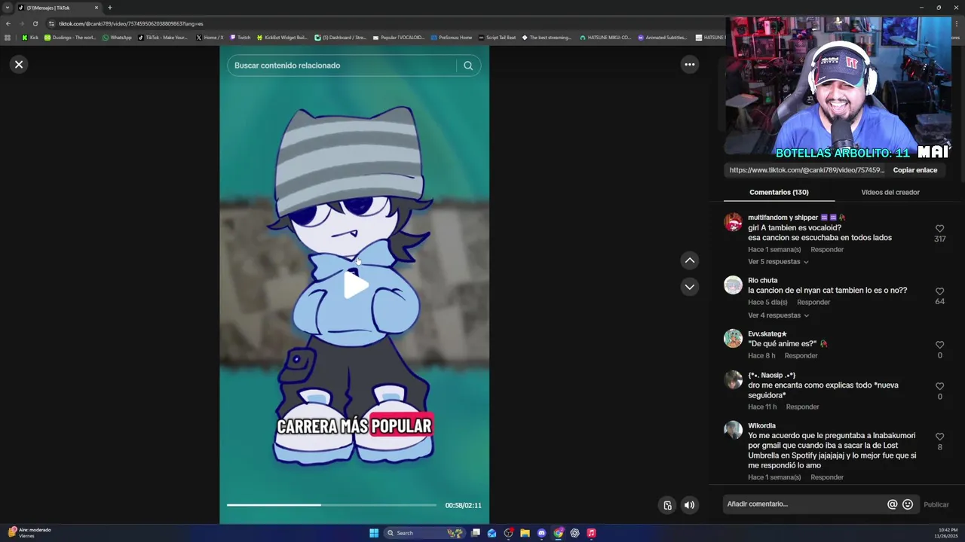
Task: Open multifandom y shipper's profile avatar
Action: [733, 222]
